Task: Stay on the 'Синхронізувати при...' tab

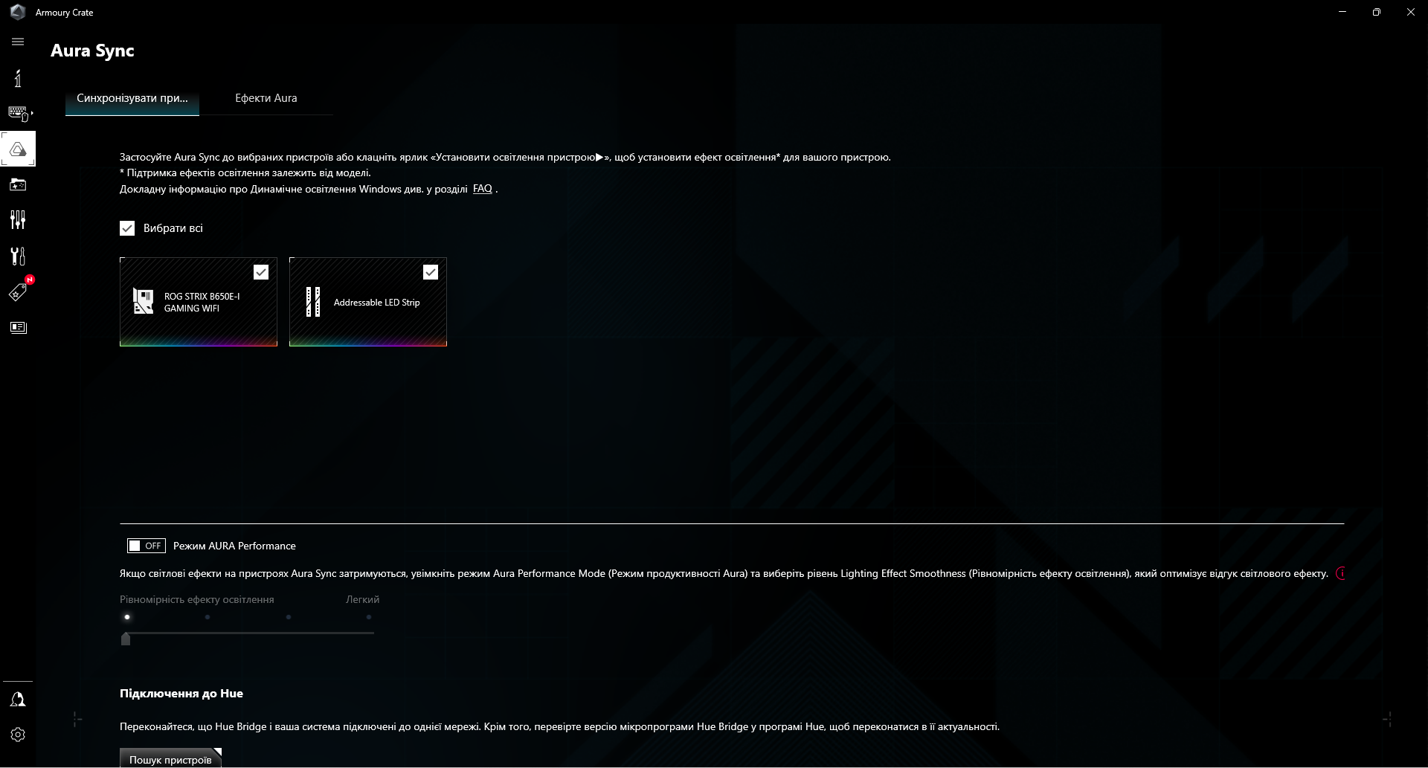Action: tap(132, 97)
